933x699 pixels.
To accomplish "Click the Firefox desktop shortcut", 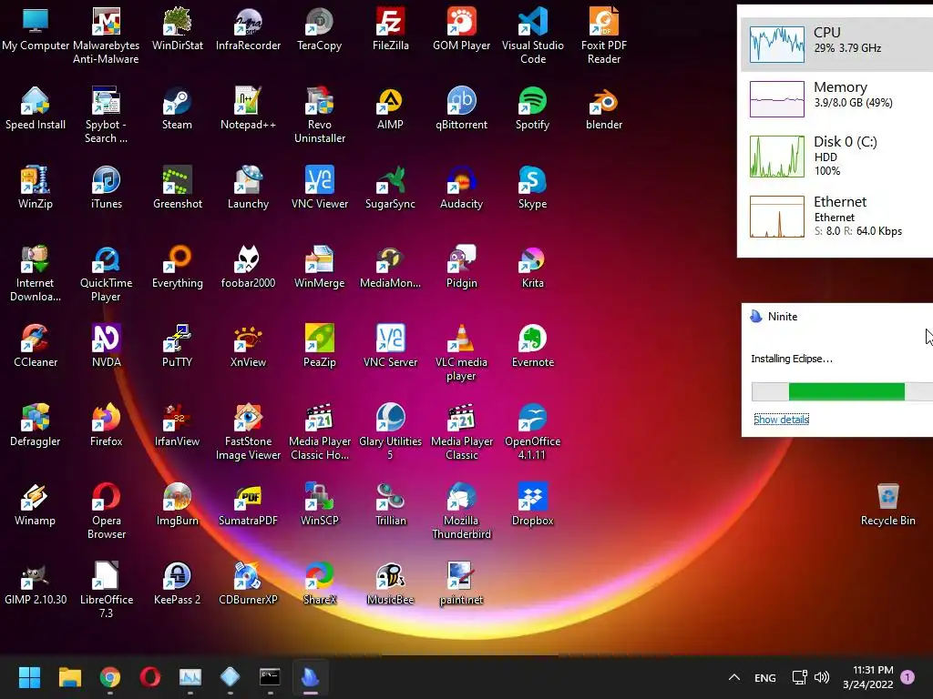I will [x=107, y=425].
